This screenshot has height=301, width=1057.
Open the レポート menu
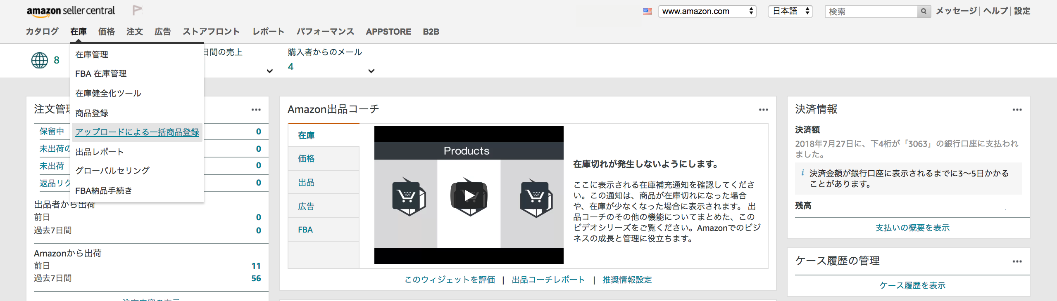pyautogui.click(x=269, y=32)
